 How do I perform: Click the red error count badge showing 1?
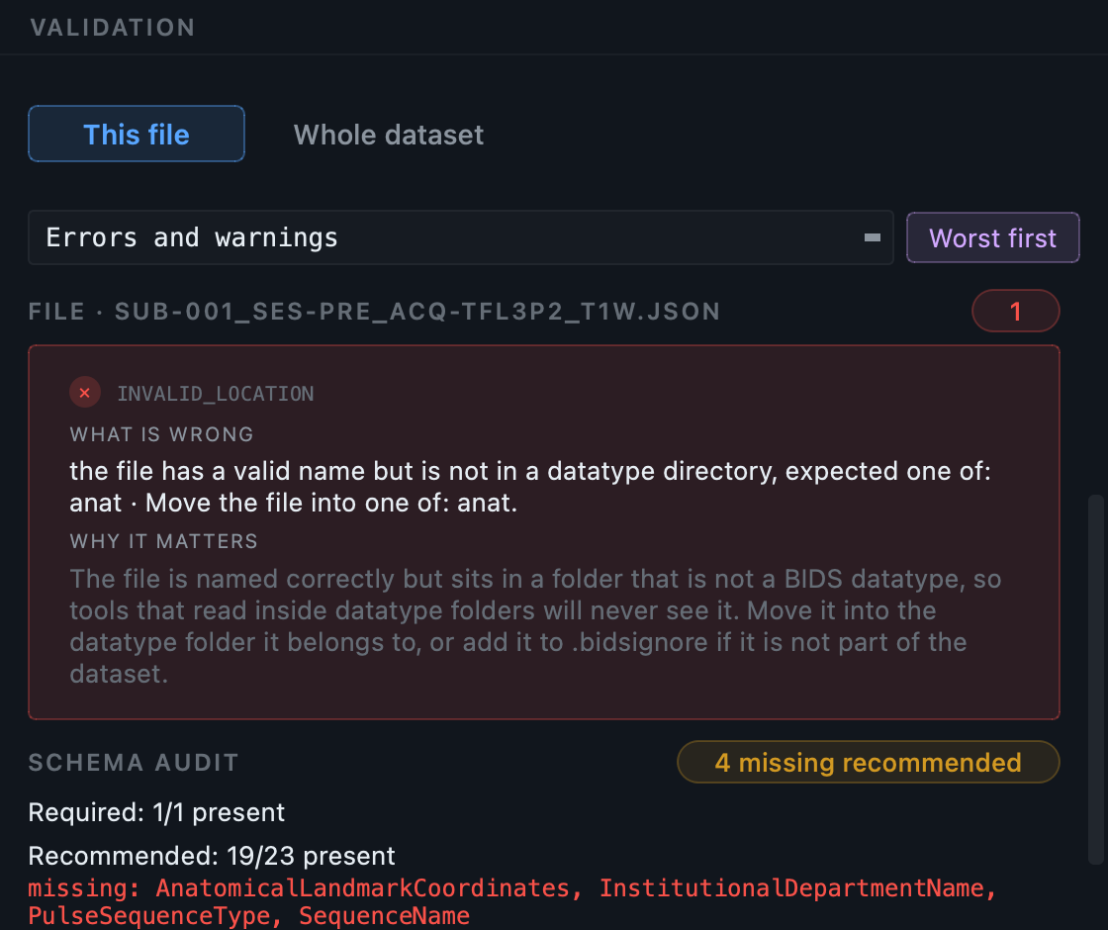(x=1015, y=311)
